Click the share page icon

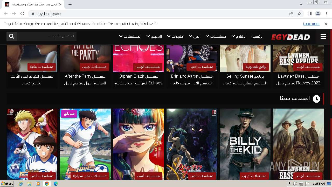coord(291,14)
